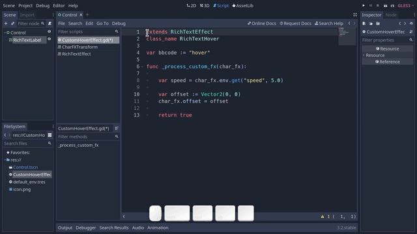Go to previous script in history

349,23
